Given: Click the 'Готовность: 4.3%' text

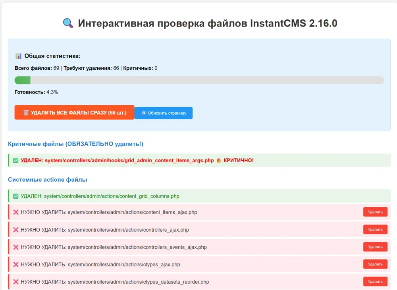Looking at the screenshot, I should tap(36, 92).
